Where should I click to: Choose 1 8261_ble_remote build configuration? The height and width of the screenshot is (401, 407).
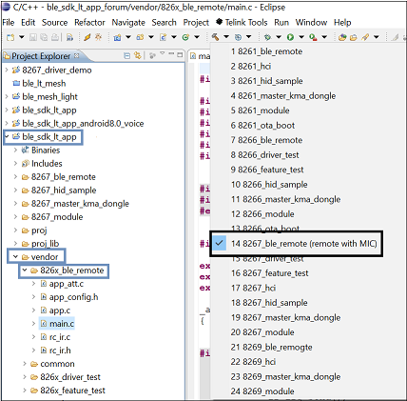(x=266, y=51)
